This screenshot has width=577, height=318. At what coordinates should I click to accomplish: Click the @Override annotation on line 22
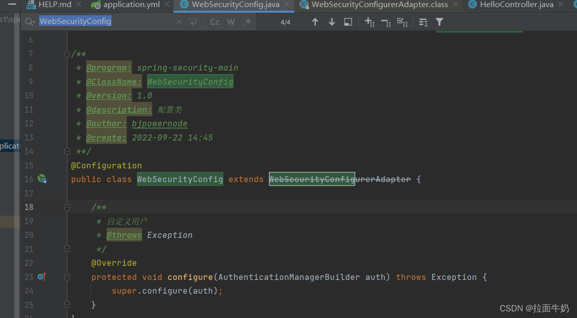114,263
